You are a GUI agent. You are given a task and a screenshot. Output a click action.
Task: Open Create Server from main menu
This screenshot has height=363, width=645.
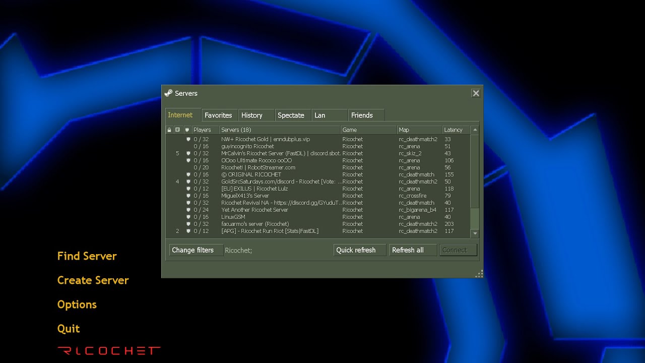[93, 280]
